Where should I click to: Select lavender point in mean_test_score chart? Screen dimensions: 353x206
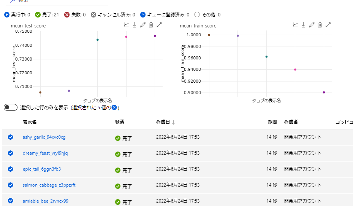69,91
